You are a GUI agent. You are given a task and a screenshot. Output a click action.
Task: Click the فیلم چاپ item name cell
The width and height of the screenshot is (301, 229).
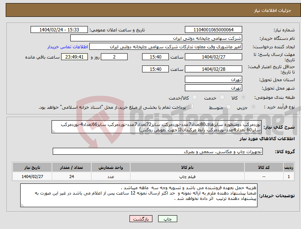click(x=187, y=177)
